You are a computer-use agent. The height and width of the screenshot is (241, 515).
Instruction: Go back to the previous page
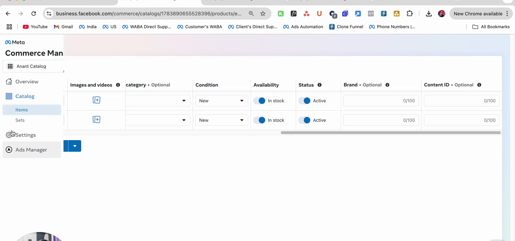click(8, 14)
